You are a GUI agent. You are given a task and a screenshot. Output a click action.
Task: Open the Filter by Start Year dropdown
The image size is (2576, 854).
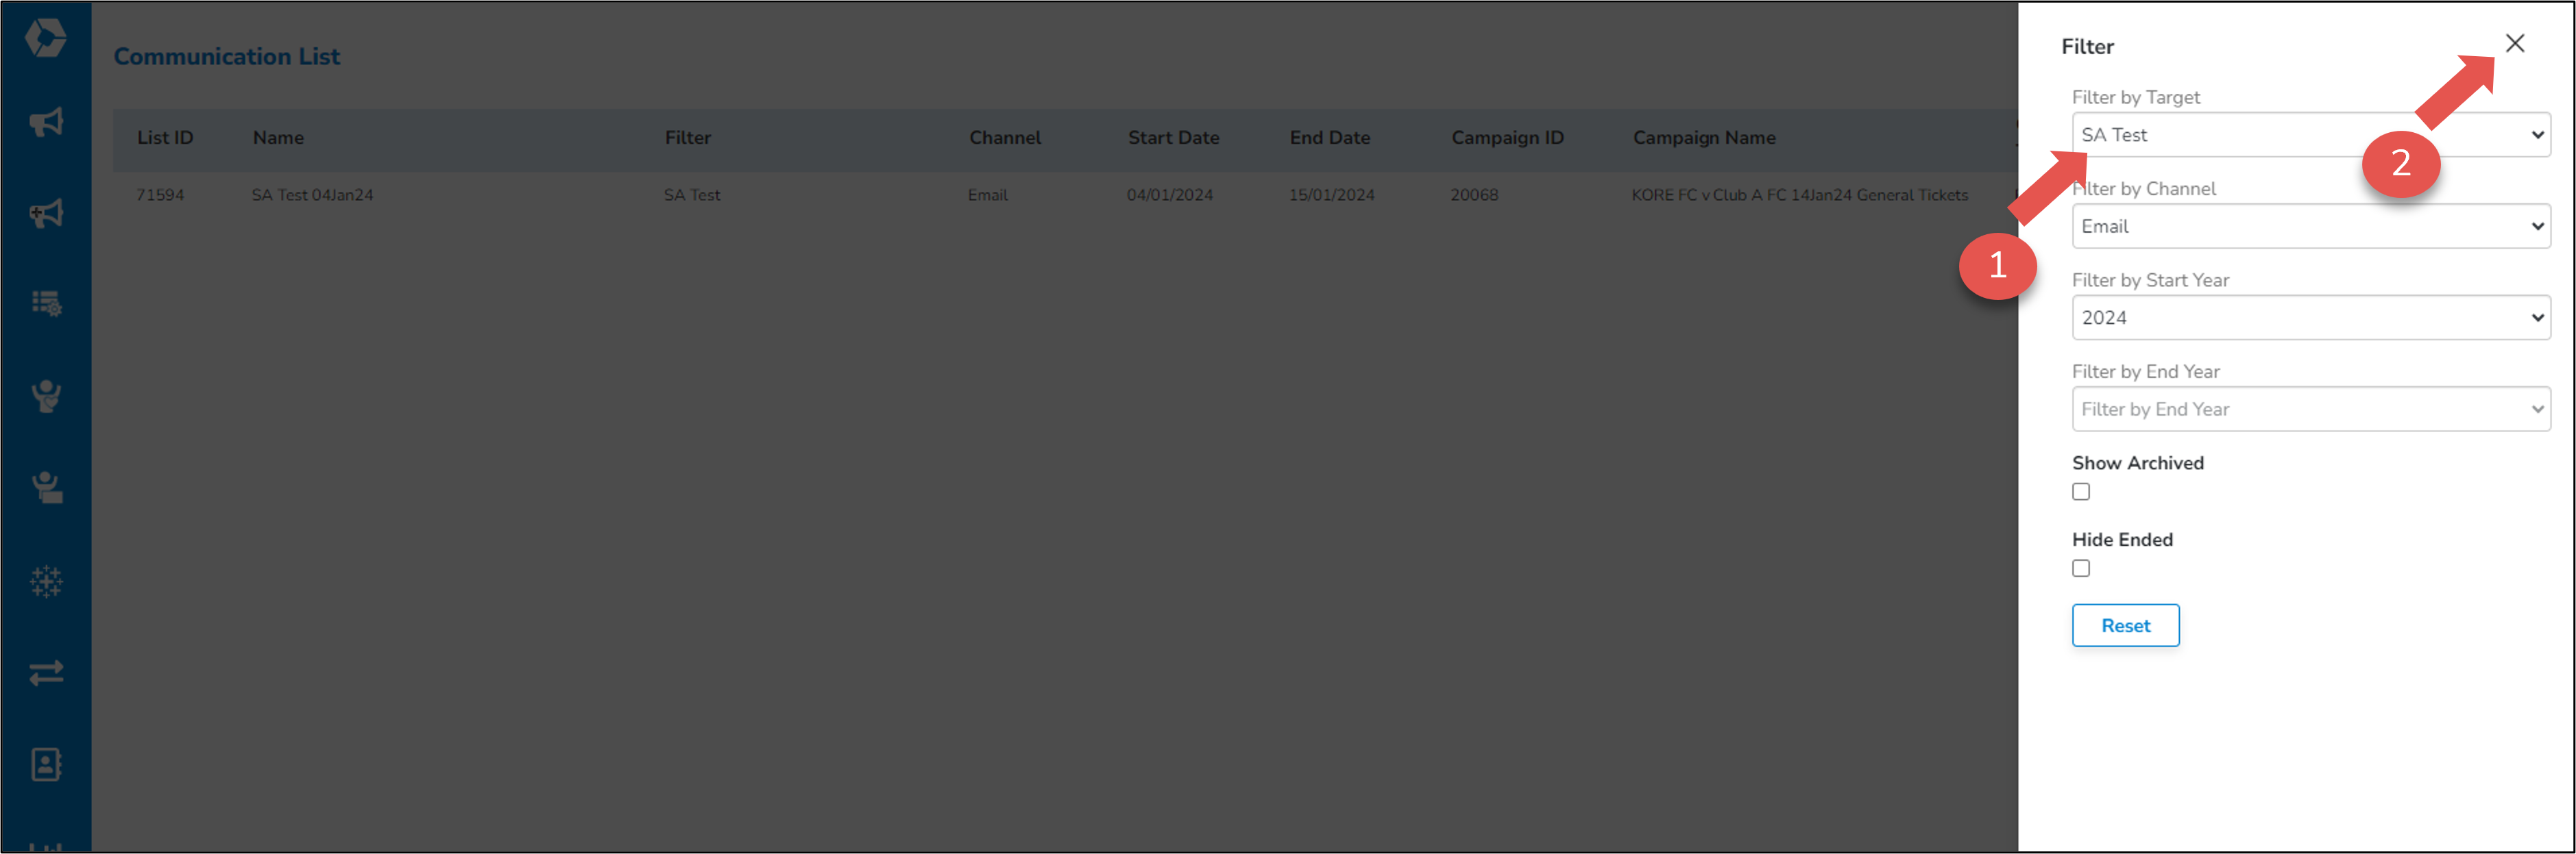pos(2310,318)
